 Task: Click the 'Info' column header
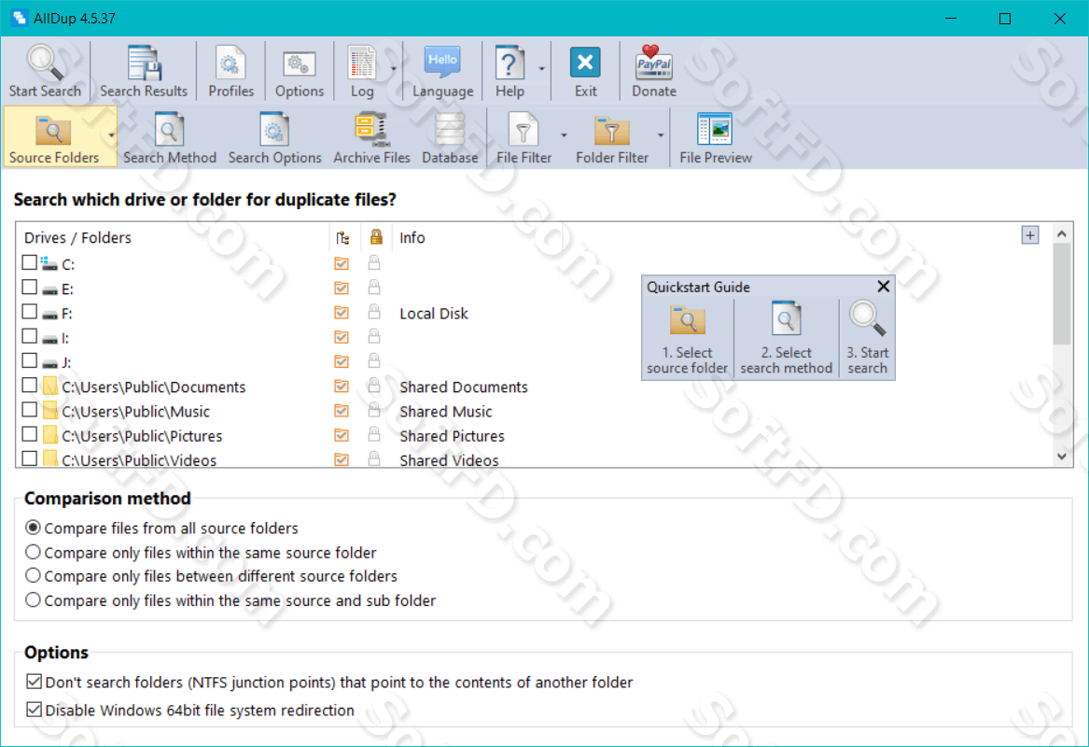(412, 238)
